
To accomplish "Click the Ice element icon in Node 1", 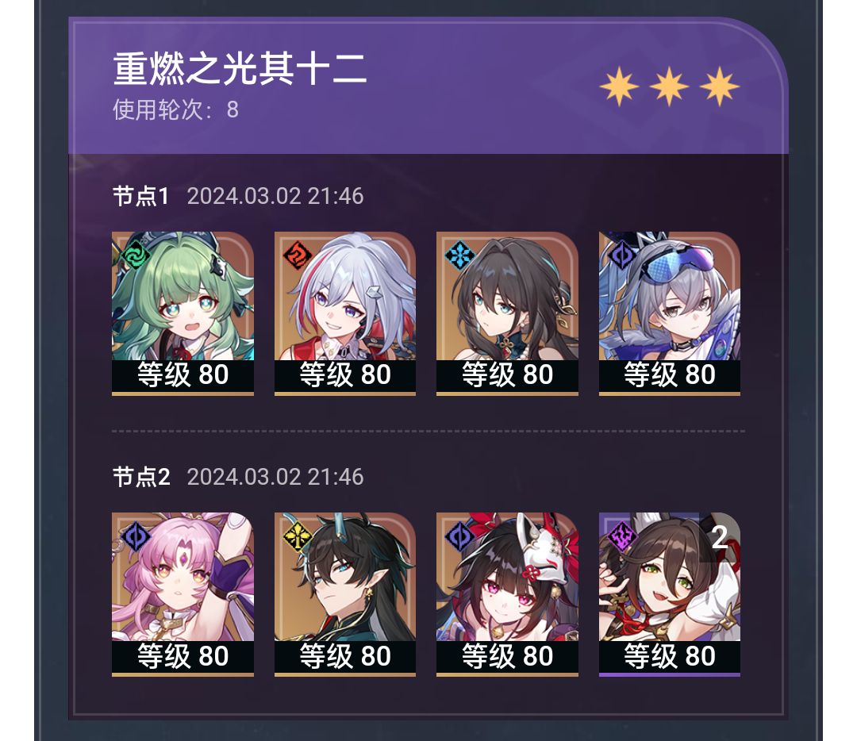I will (x=459, y=255).
